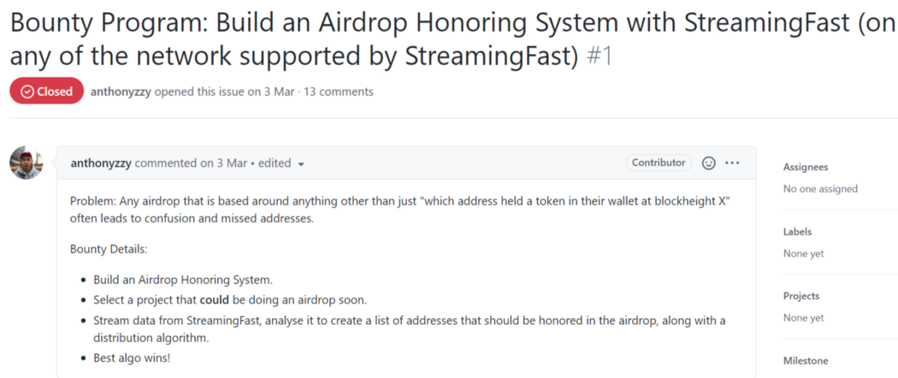Open the Milestone sidebar section
The width and height of the screenshot is (898, 378).
coord(806,361)
